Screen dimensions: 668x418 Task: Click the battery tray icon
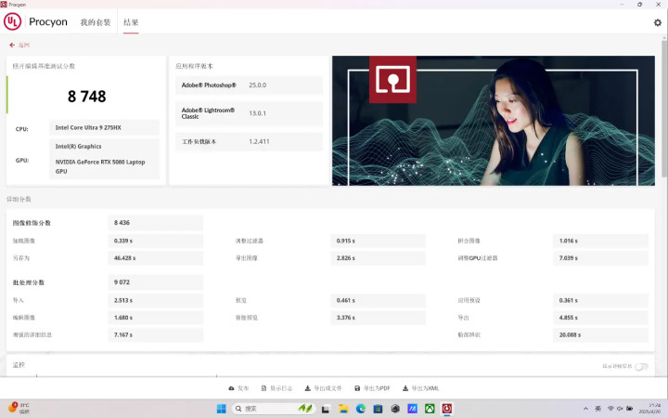tap(630, 409)
